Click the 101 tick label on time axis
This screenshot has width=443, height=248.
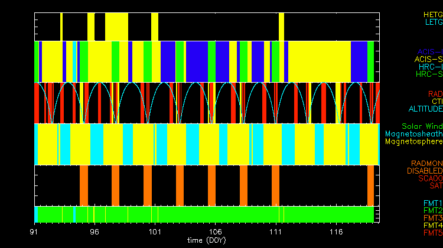coord(155,233)
